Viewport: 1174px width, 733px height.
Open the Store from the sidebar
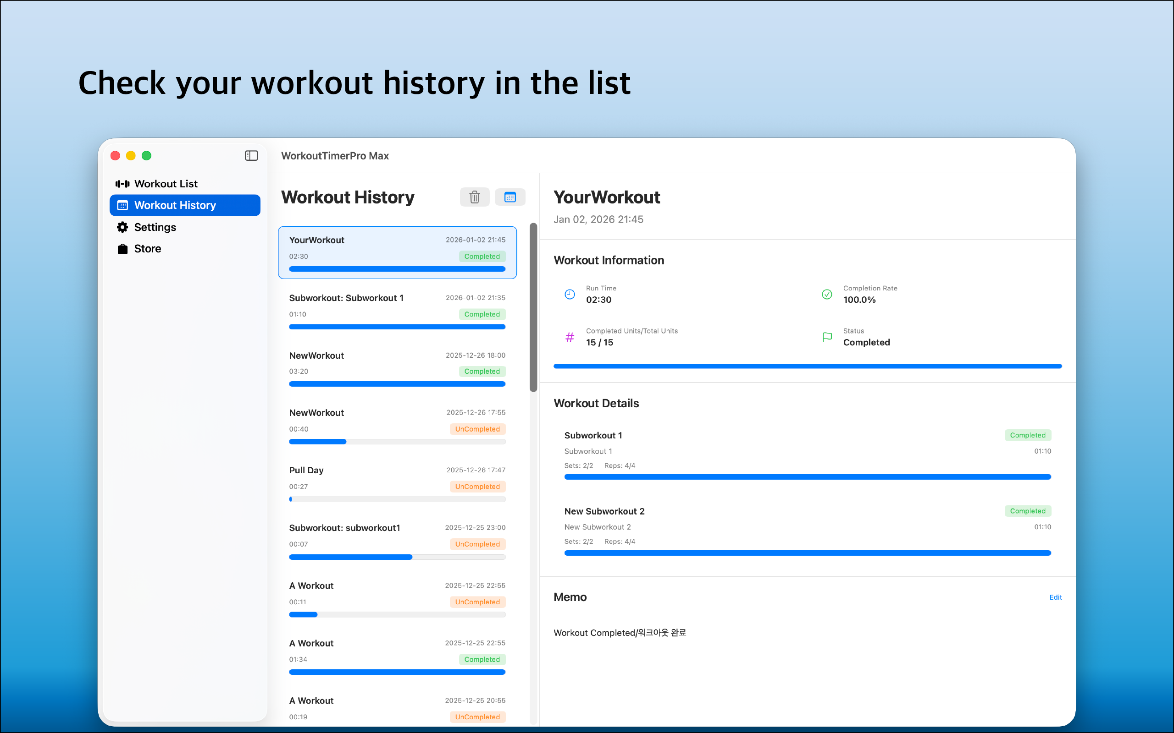point(147,248)
